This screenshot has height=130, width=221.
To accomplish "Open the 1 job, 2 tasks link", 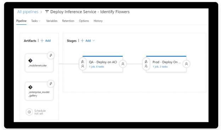I will (160, 67).
